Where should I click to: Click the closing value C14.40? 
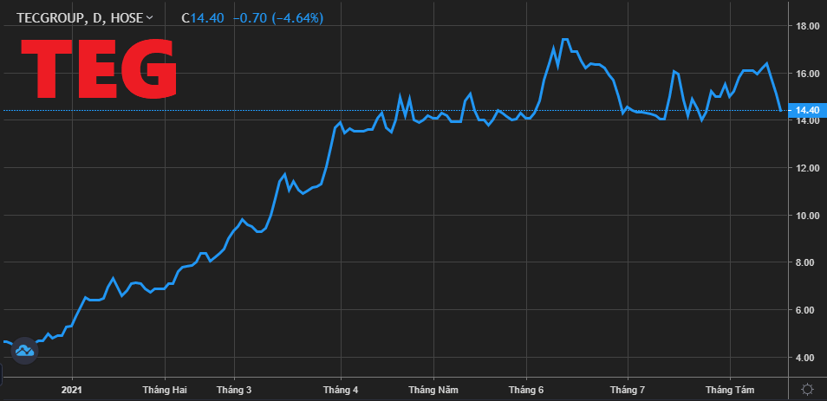point(203,18)
